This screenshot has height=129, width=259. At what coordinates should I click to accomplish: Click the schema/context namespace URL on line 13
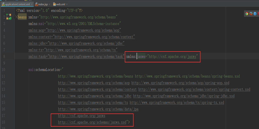97,89
